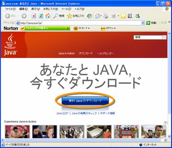172x148 pixels.
Task: Print the page with the printer icon
Action: click(106, 16)
